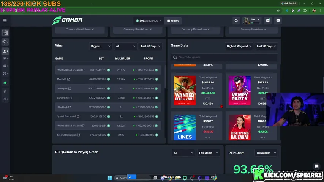Open the green stats chart sidebar icon

(5, 83)
